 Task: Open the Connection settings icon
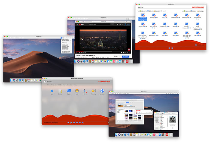(x=102, y=91)
